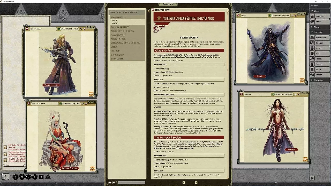Click token icon in tattooed sorcerer image corner

pyautogui.click(x=93, y=169)
